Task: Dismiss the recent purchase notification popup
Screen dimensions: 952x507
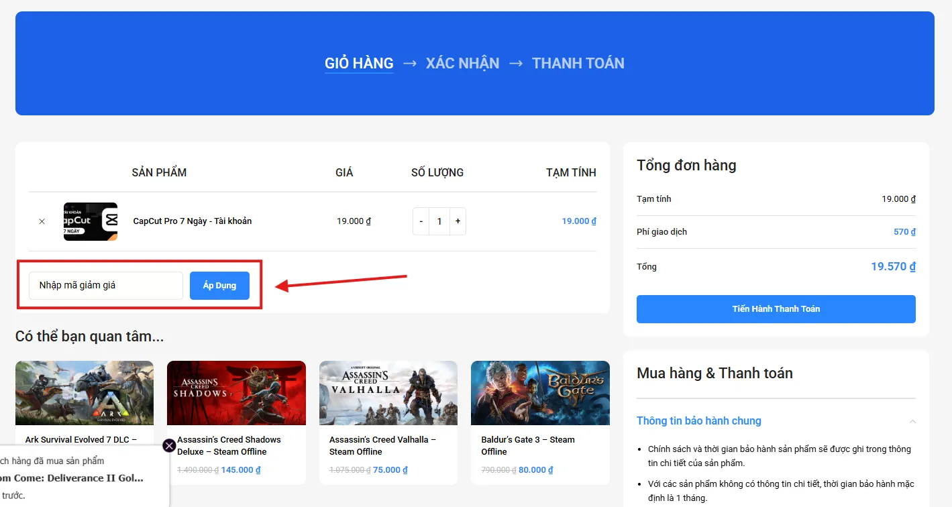Action: [168, 445]
